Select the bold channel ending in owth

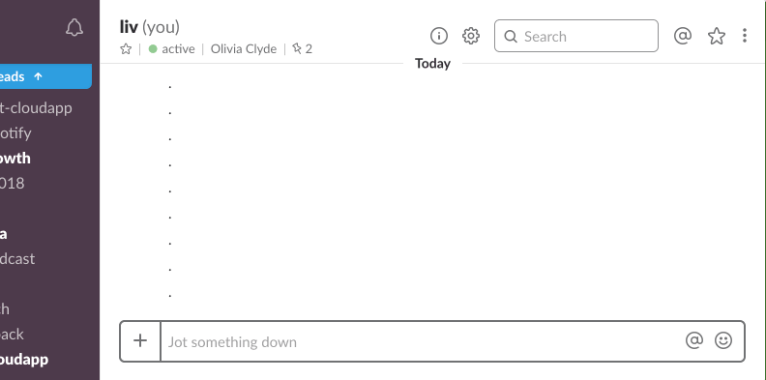15,159
